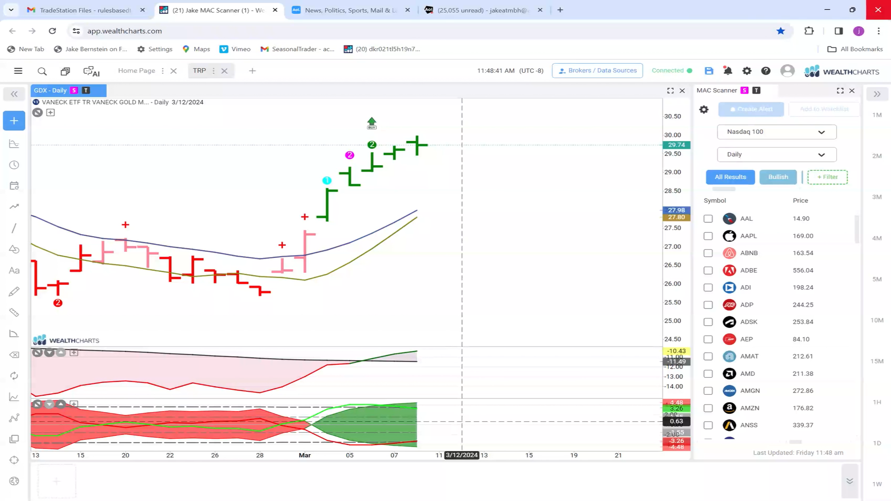Open the Jake Bernstein bookmark
This screenshot has height=501, width=891.
tap(90, 49)
